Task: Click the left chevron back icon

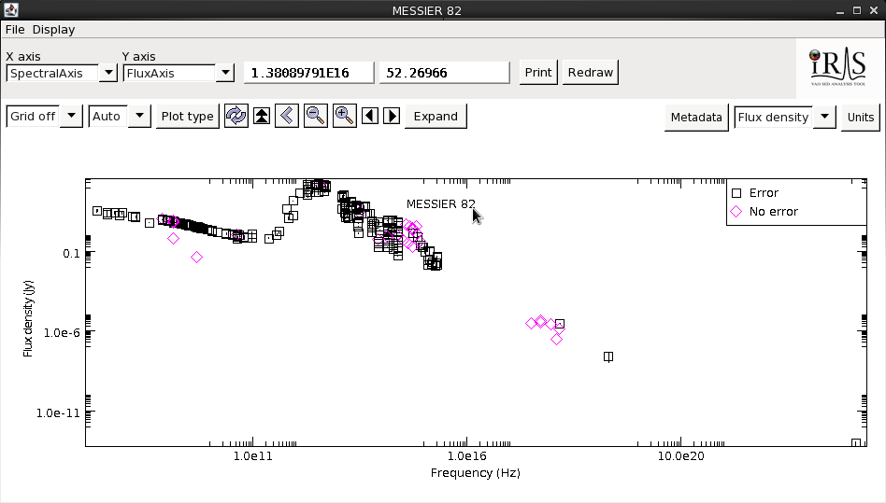Action: tap(287, 116)
